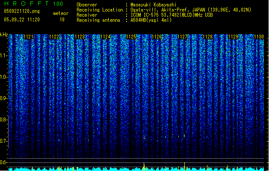269x171 pixels.
Task: Click antenna value A504HB(yagi 4el)
Action: pos(151,20)
